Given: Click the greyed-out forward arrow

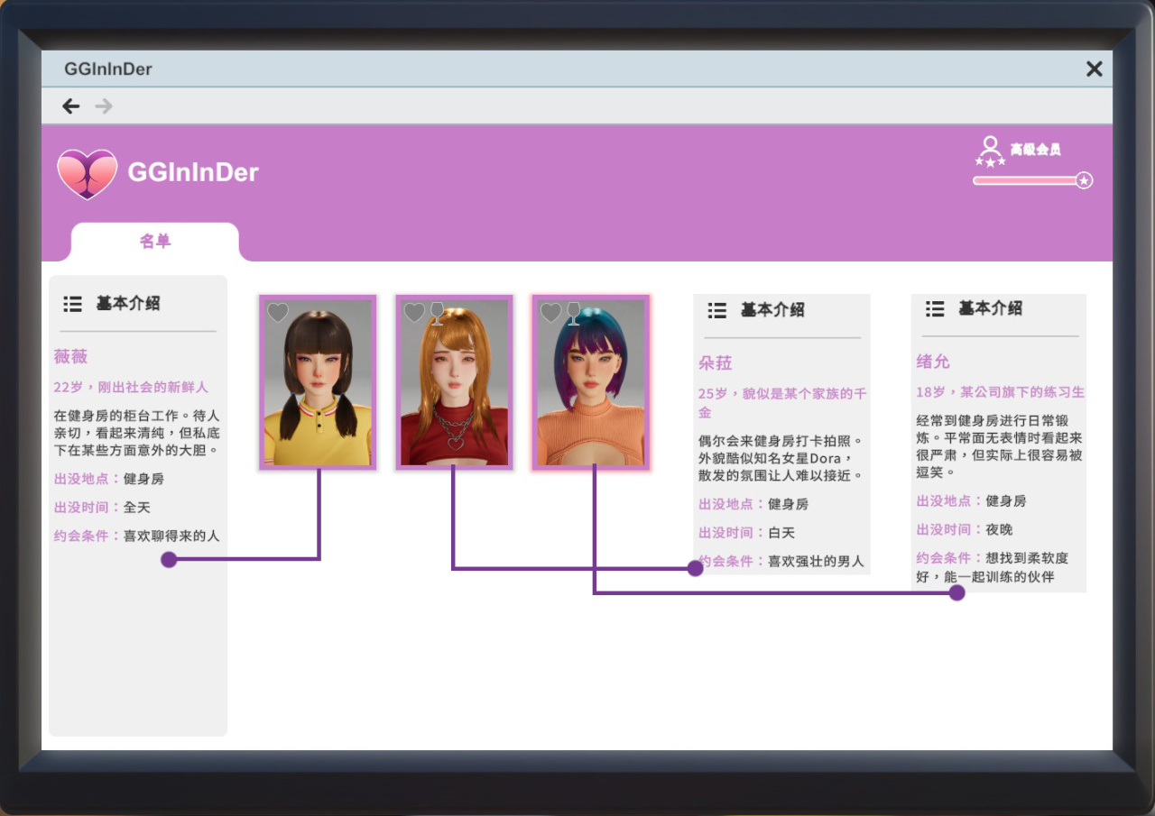Looking at the screenshot, I should (x=104, y=106).
